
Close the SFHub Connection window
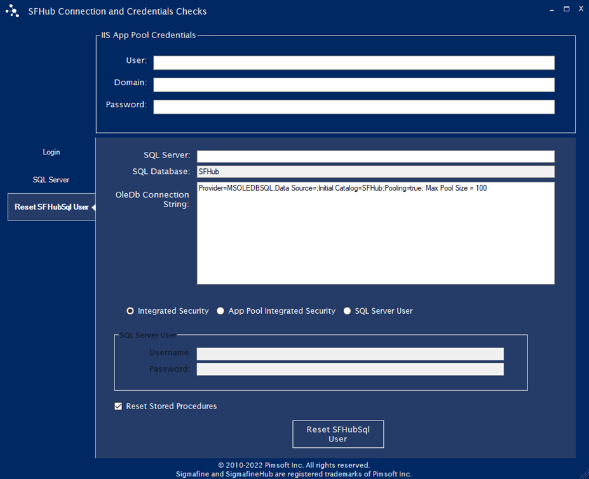pos(581,9)
